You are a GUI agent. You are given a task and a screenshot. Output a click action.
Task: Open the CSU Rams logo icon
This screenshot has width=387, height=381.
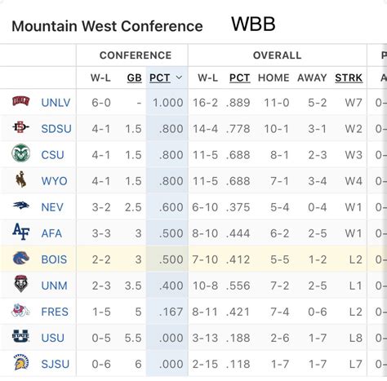20,153
